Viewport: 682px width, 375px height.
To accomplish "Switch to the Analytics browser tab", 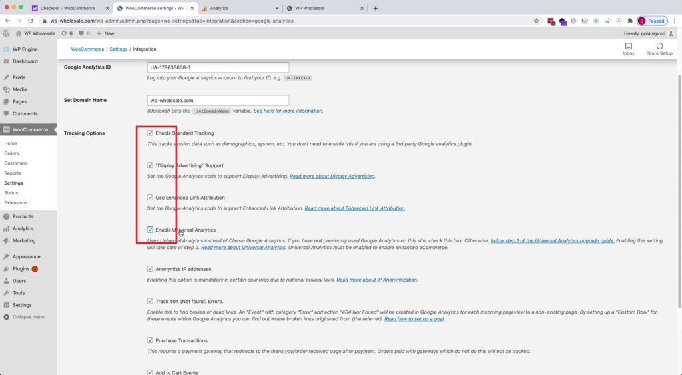I will (x=240, y=8).
